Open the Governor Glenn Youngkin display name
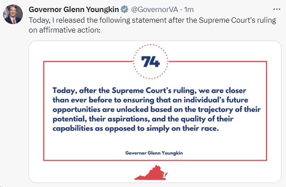 (x=74, y=9)
